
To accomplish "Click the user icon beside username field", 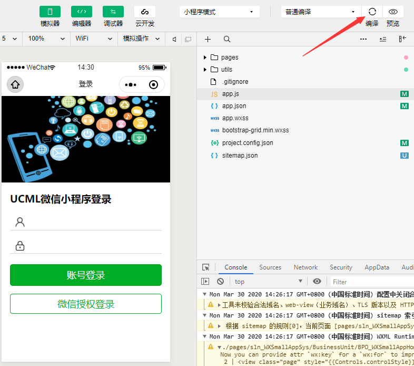I will [x=20, y=222].
